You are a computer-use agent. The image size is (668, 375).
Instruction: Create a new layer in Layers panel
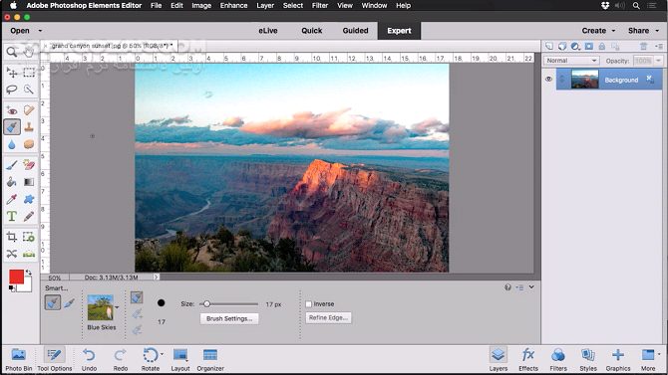pos(549,46)
